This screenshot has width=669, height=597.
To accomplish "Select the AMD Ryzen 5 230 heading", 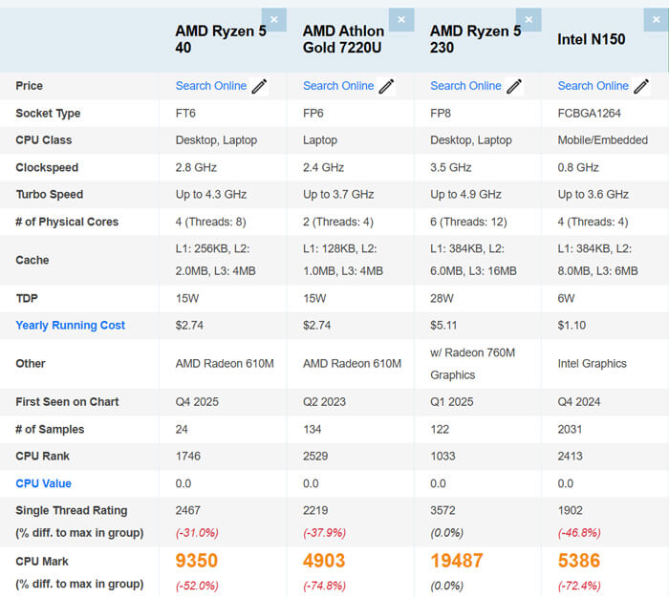I will [x=475, y=39].
